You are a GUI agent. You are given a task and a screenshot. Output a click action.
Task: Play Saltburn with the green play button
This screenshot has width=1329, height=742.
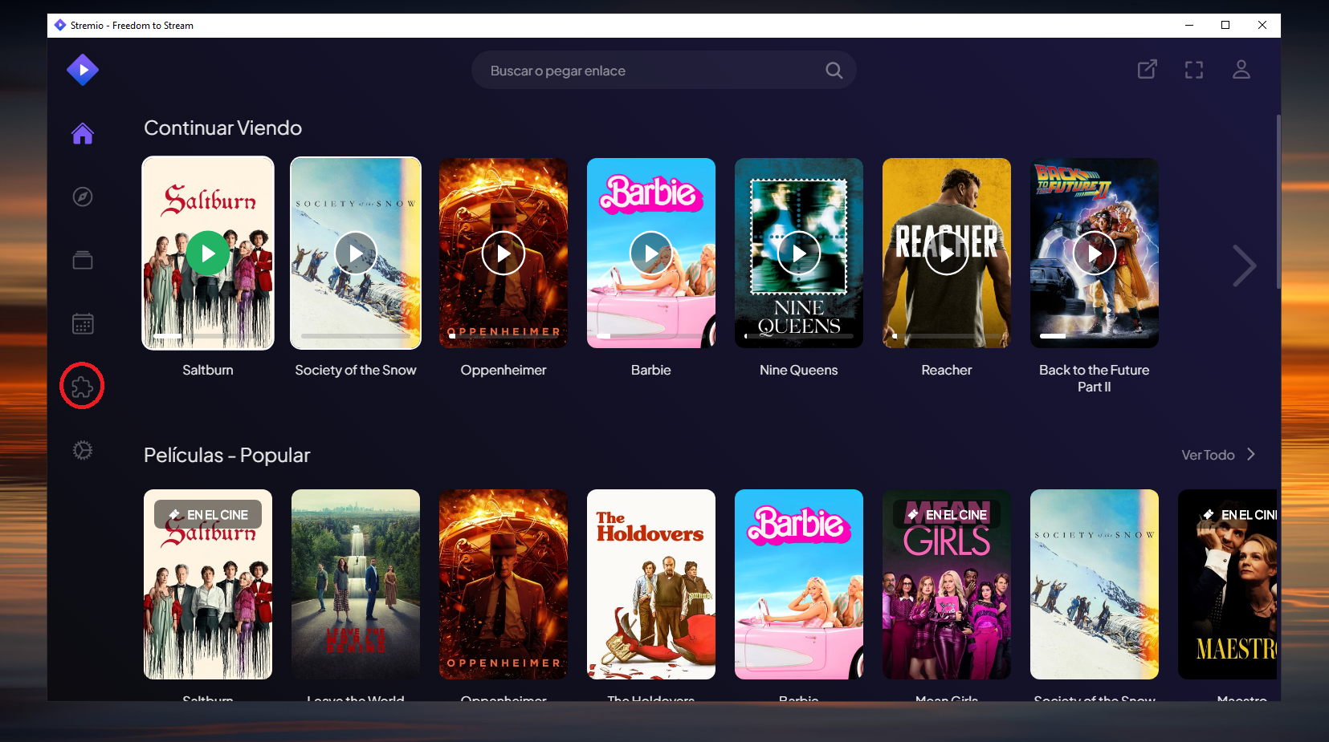[208, 253]
